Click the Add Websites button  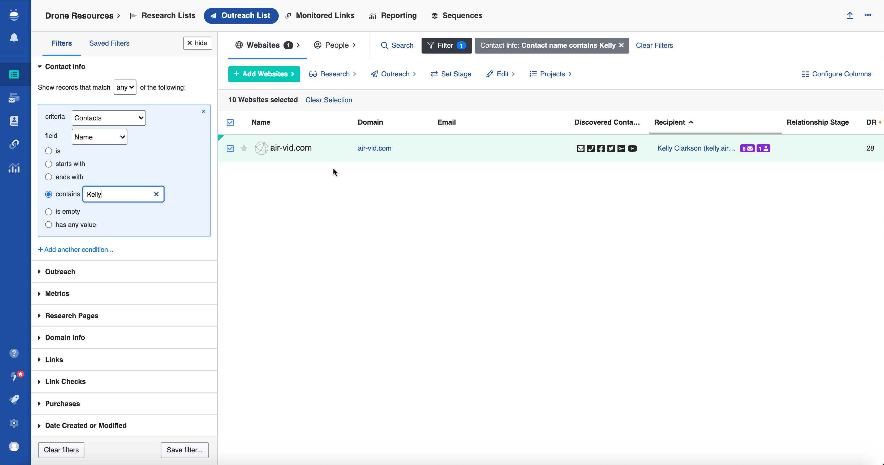coord(264,74)
